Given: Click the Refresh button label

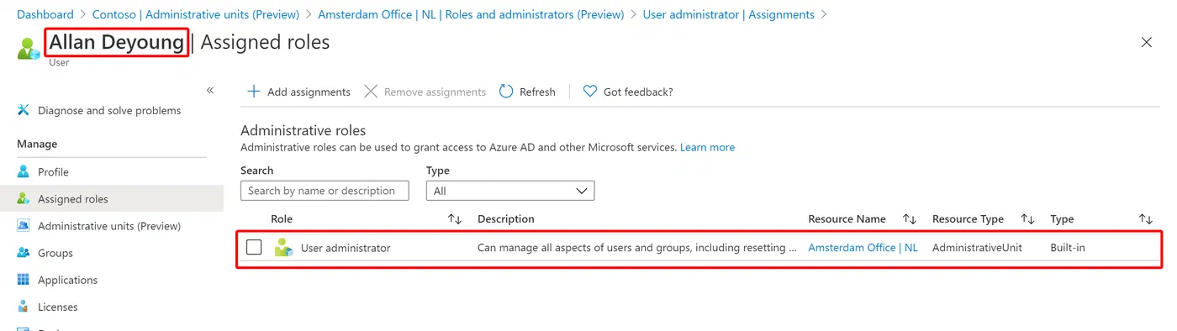Looking at the screenshot, I should coord(537,92).
